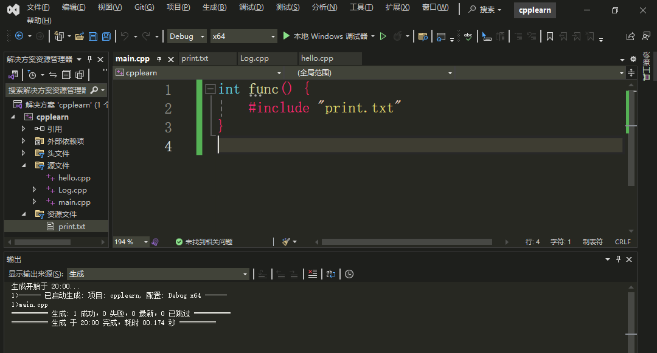Click the navigate backward arrow icon

pos(19,36)
